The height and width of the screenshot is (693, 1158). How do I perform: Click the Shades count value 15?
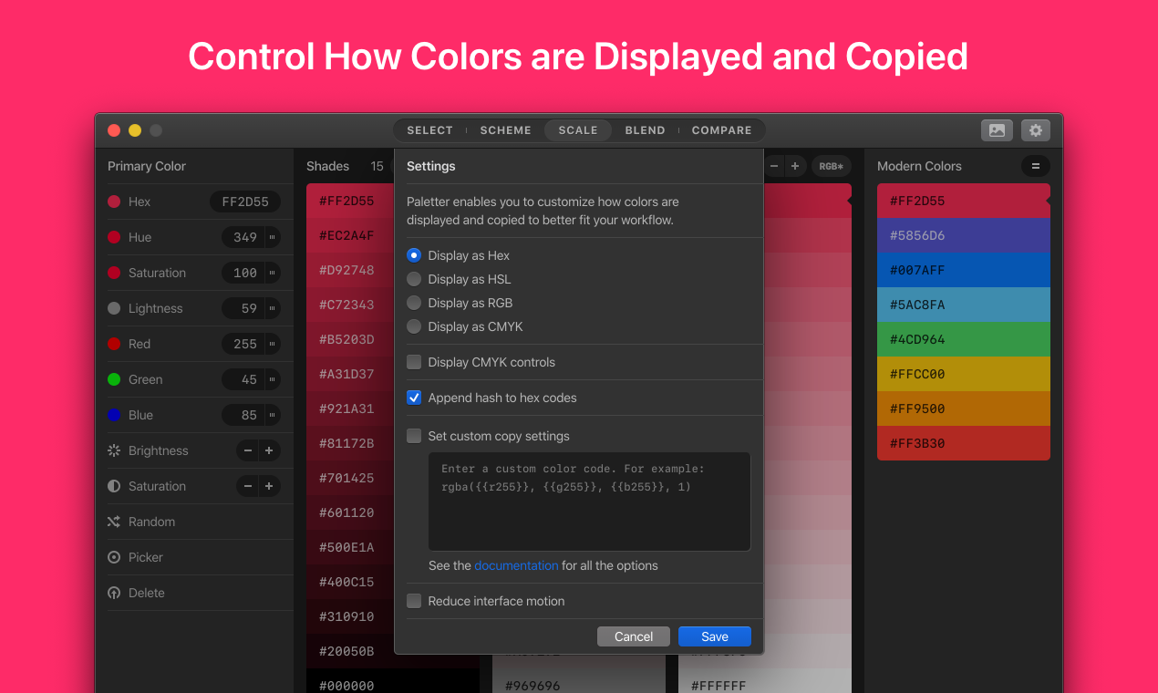(377, 166)
